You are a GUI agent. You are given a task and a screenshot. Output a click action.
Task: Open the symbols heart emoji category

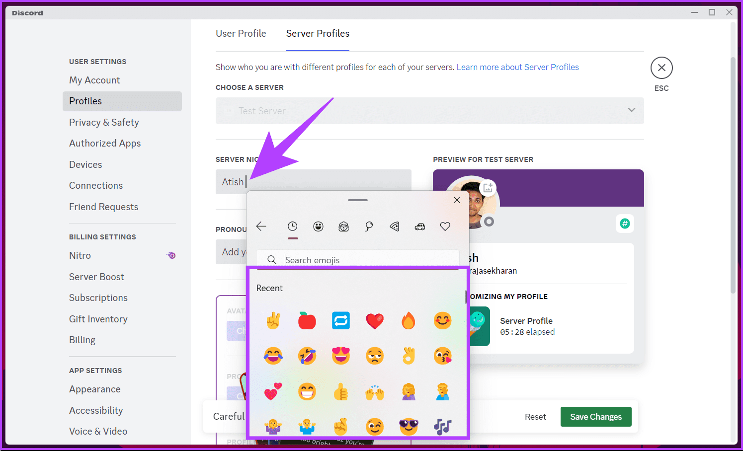(445, 226)
